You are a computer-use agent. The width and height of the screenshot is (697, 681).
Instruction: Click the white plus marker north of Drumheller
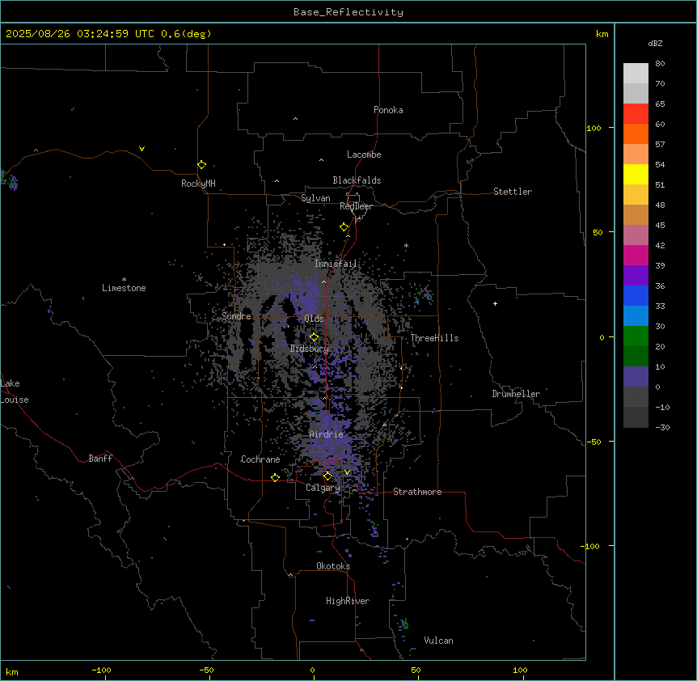tap(495, 303)
